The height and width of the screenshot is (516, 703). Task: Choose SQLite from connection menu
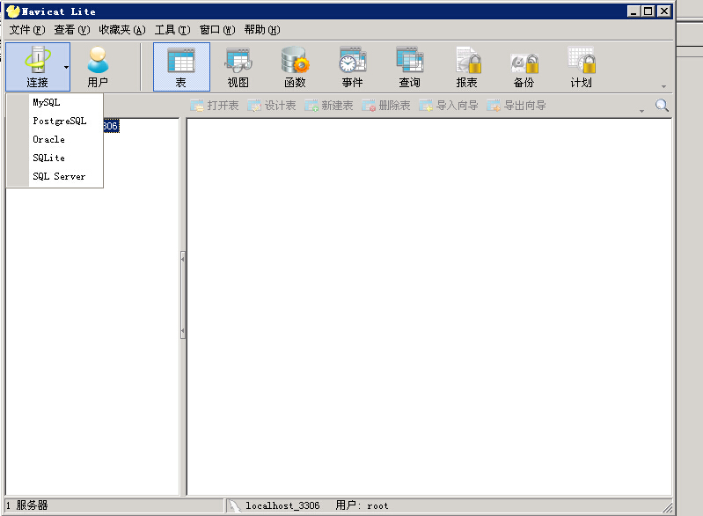[55, 158]
